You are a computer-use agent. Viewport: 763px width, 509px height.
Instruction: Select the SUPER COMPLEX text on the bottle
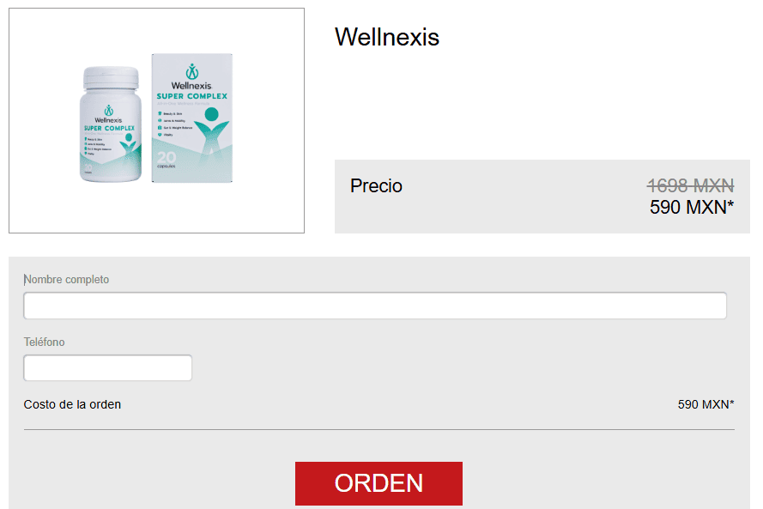(x=109, y=129)
